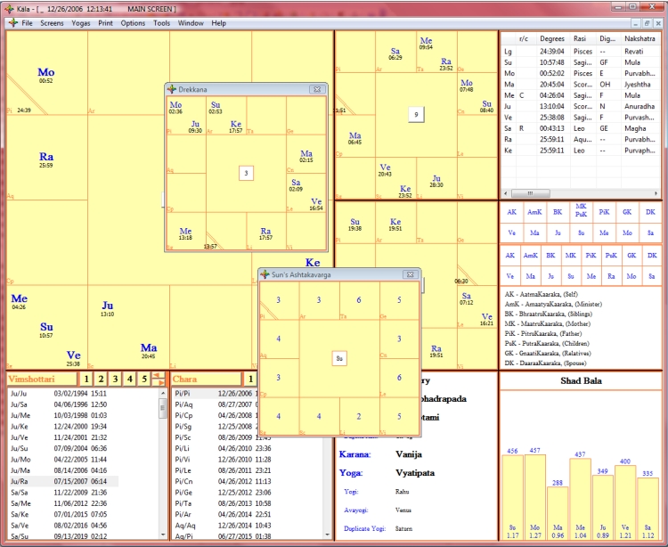Open the Screens menu
This screenshot has width=668, height=547.
(x=52, y=23)
